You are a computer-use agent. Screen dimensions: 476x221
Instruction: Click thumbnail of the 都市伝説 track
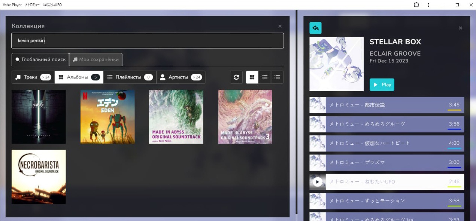318,105
